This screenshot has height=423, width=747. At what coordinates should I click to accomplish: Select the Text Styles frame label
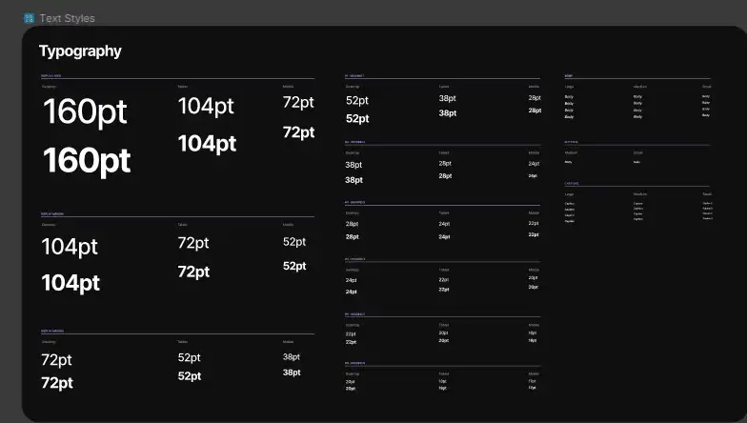pyautogui.click(x=67, y=18)
